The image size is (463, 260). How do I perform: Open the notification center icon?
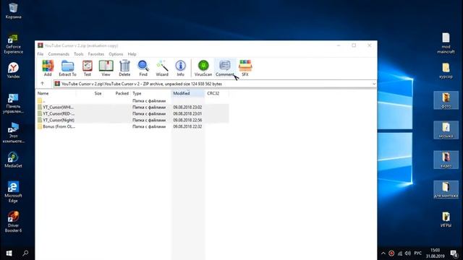click(x=454, y=253)
